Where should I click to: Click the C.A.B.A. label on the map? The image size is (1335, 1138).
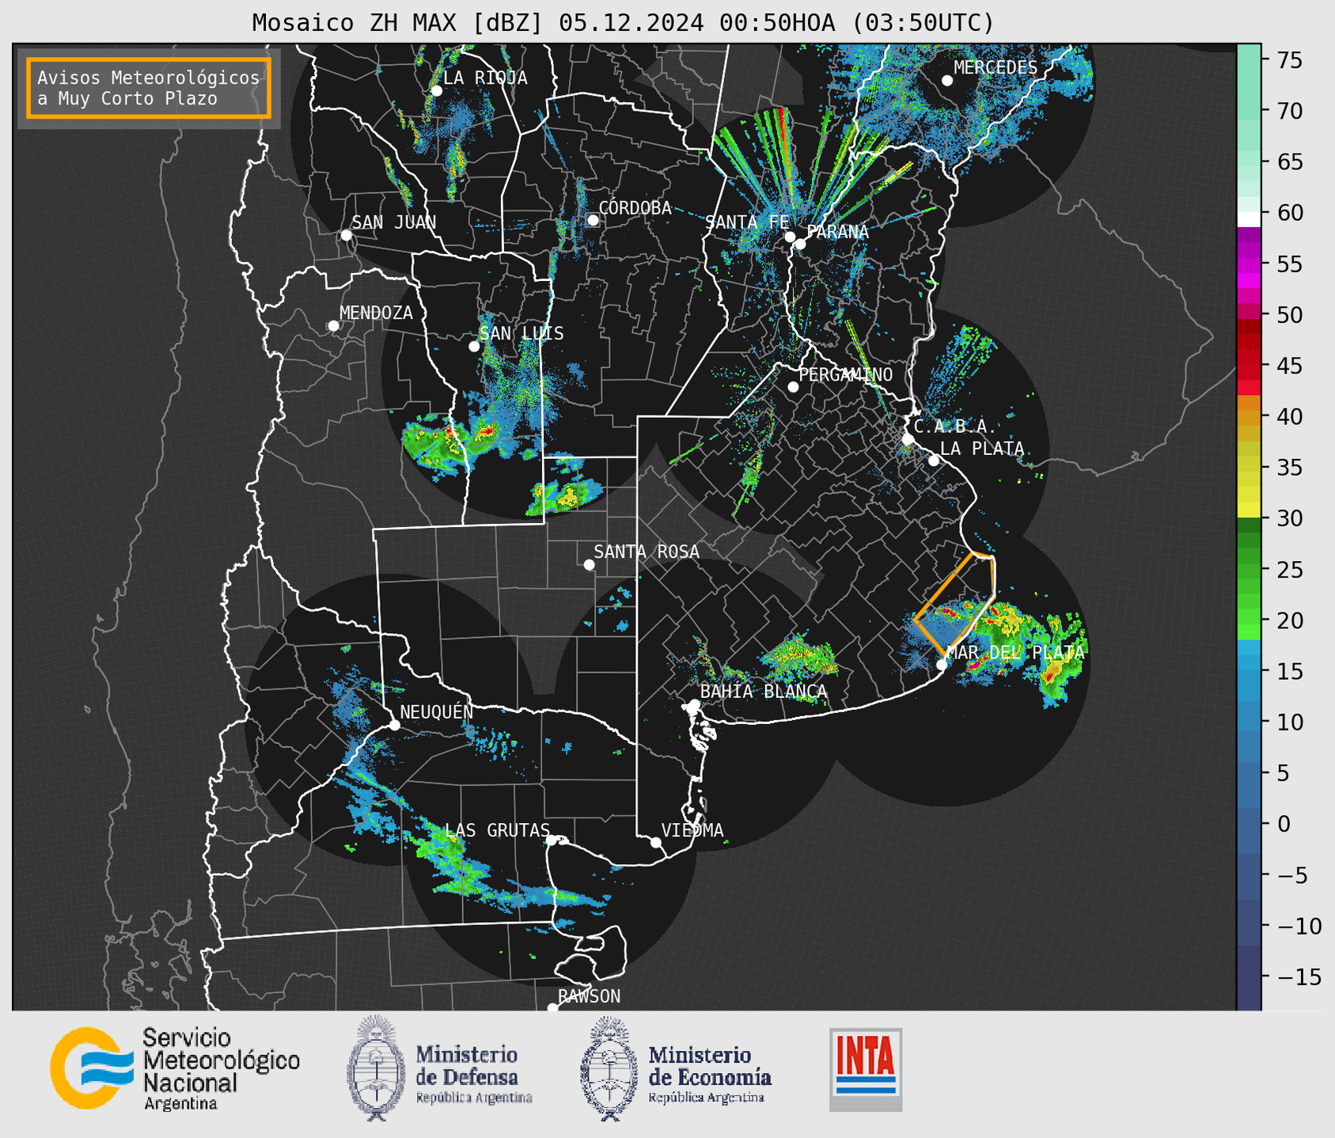tap(955, 427)
